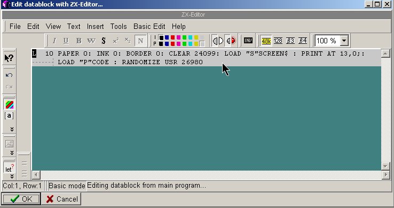Screen dimensions: 394x208
Task: Click the RANDOMIZE USR 26980 text
Action: click(x=162, y=62)
